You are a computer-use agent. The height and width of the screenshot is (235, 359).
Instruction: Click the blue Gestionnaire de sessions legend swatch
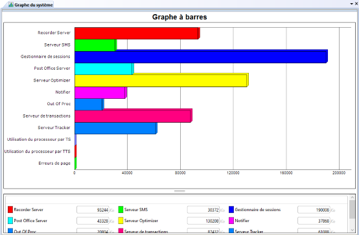(x=231, y=209)
